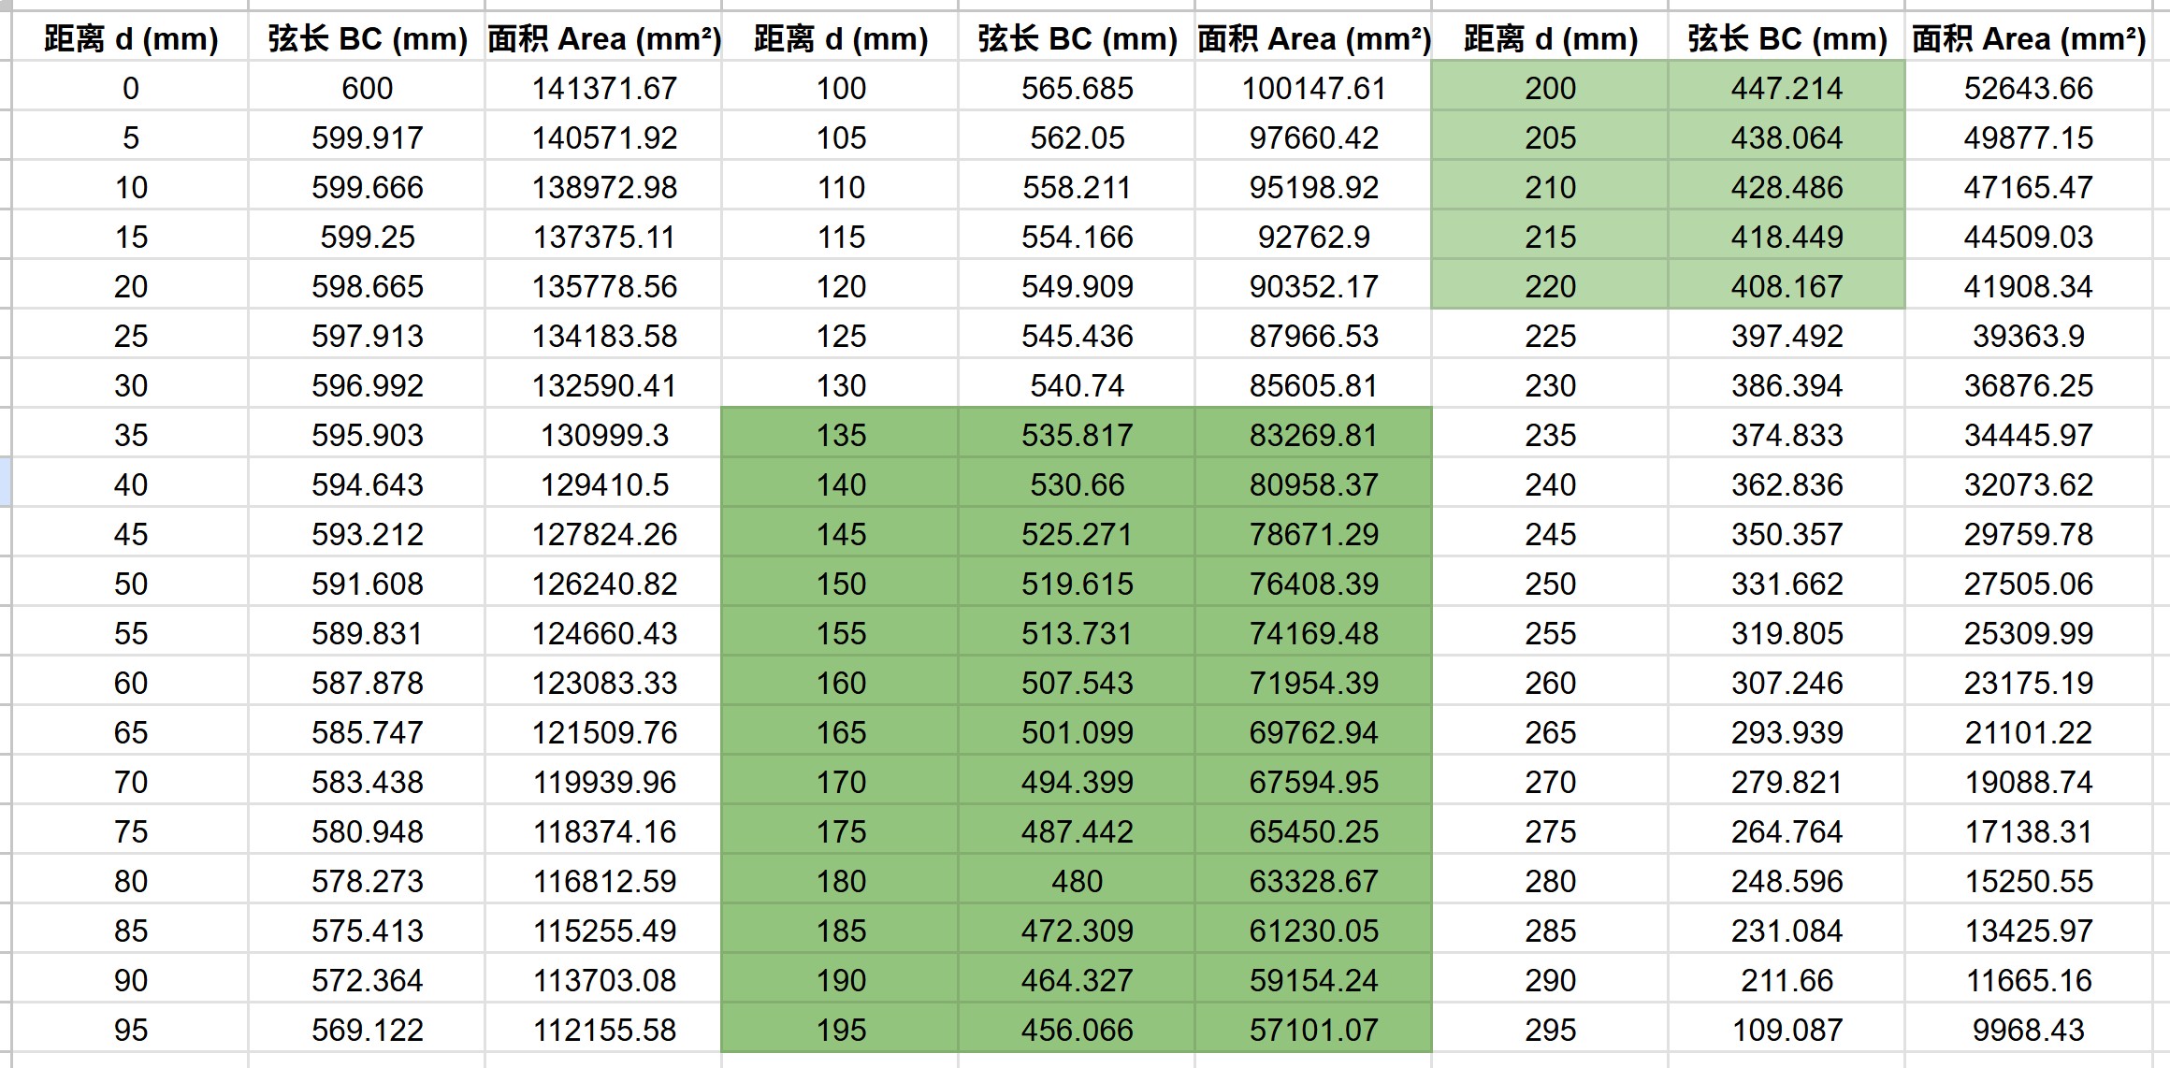Click the cell with value 141371.67
The height and width of the screenshot is (1068, 2170).
(x=604, y=88)
